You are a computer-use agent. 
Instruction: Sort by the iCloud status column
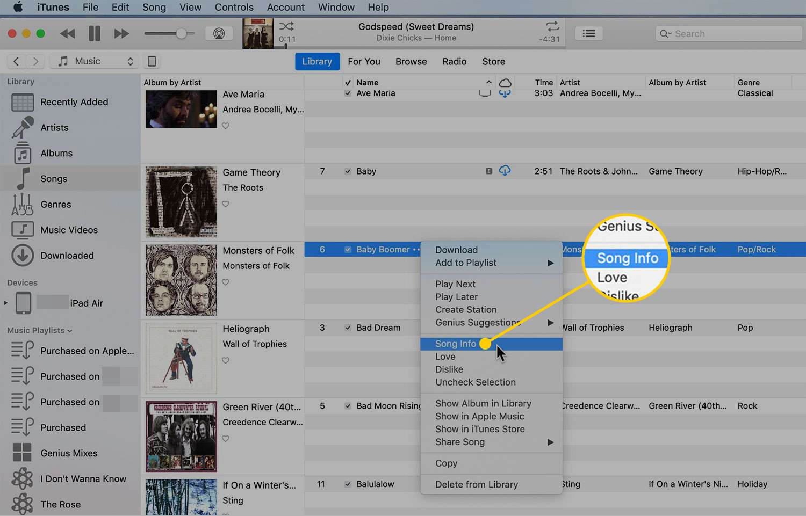click(505, 82)
